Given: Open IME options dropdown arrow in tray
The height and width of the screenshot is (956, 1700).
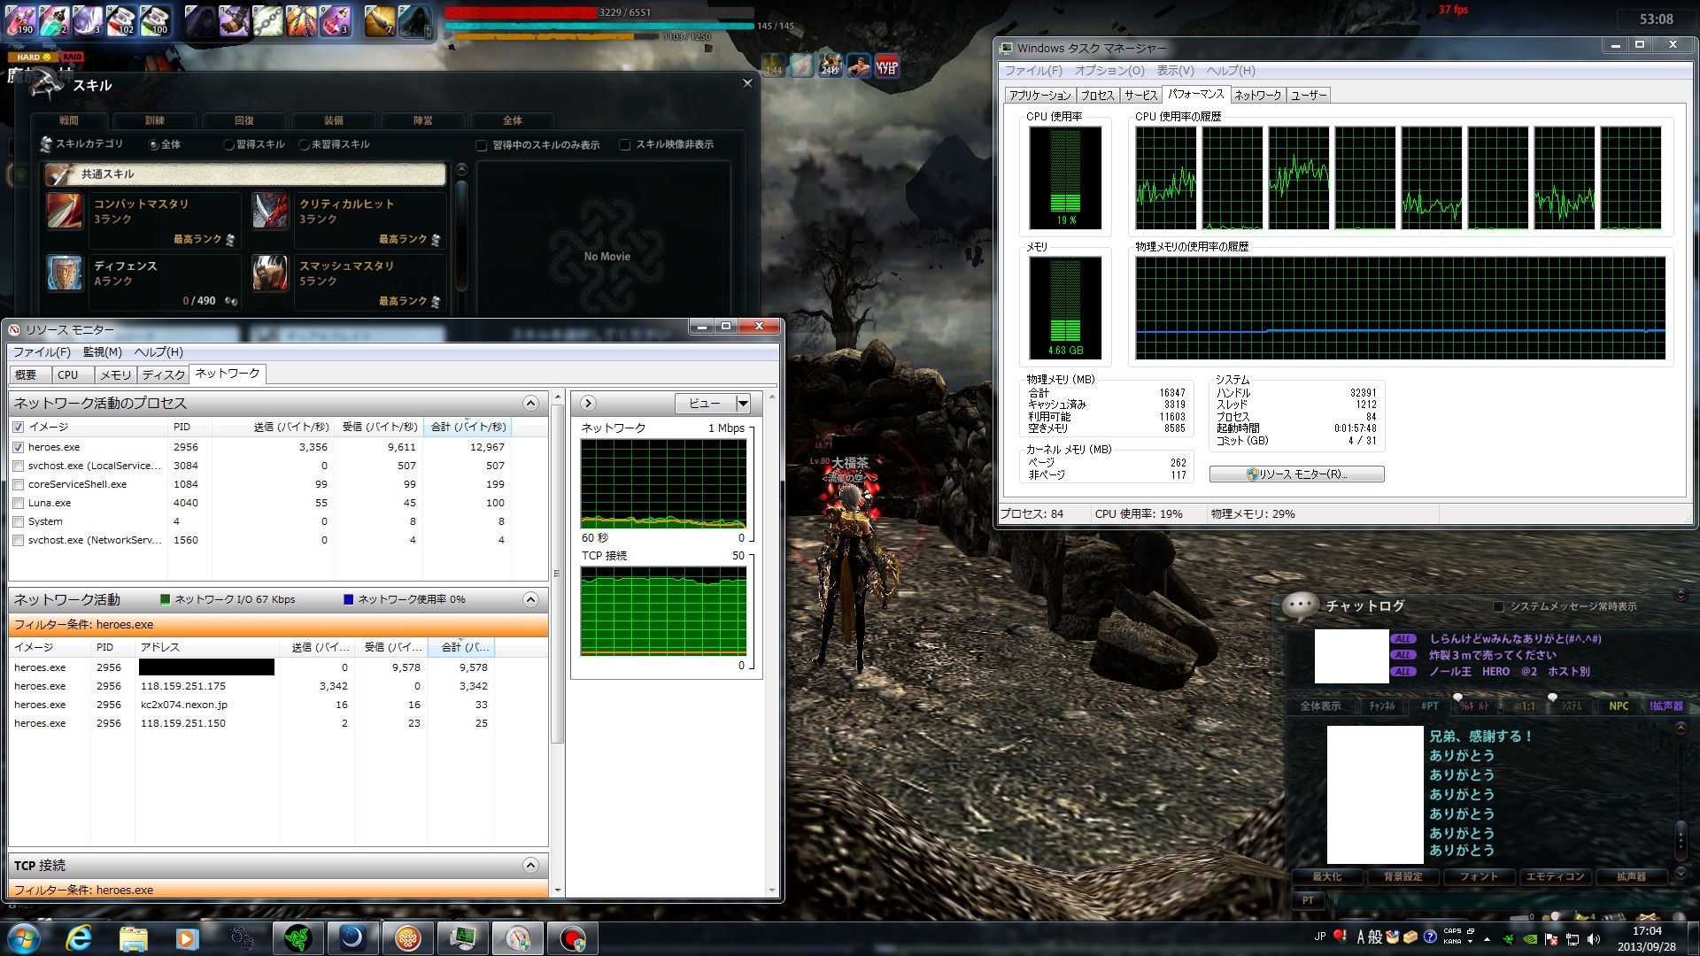Looking at the screenshot, I should pos(1471,942).
